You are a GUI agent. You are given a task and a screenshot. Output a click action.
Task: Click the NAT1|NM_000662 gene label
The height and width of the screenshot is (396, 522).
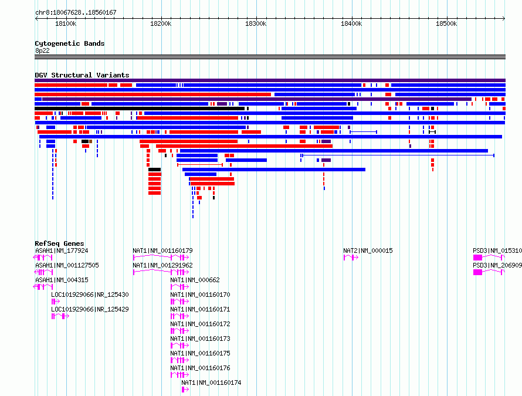(x=195, y=280)
